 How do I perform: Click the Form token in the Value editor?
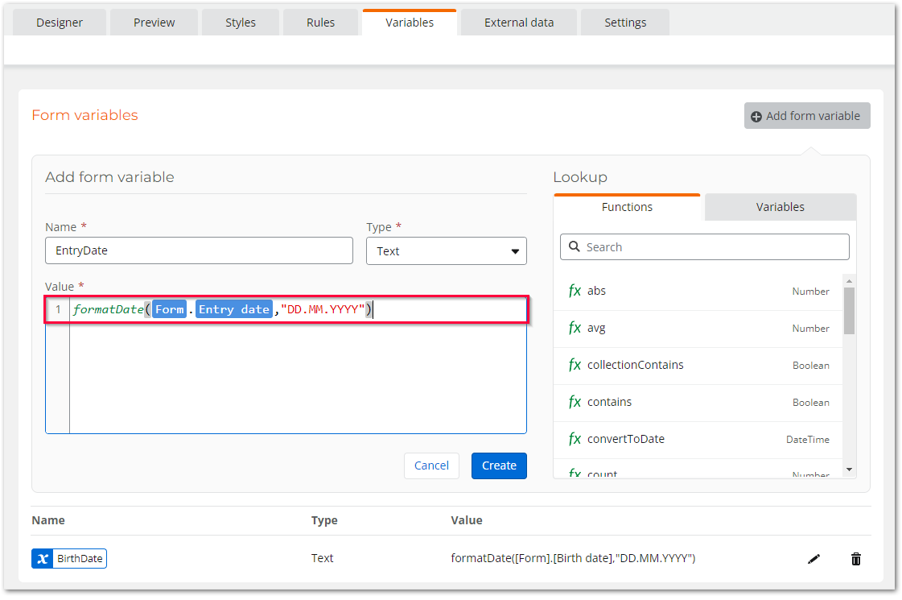169,309
